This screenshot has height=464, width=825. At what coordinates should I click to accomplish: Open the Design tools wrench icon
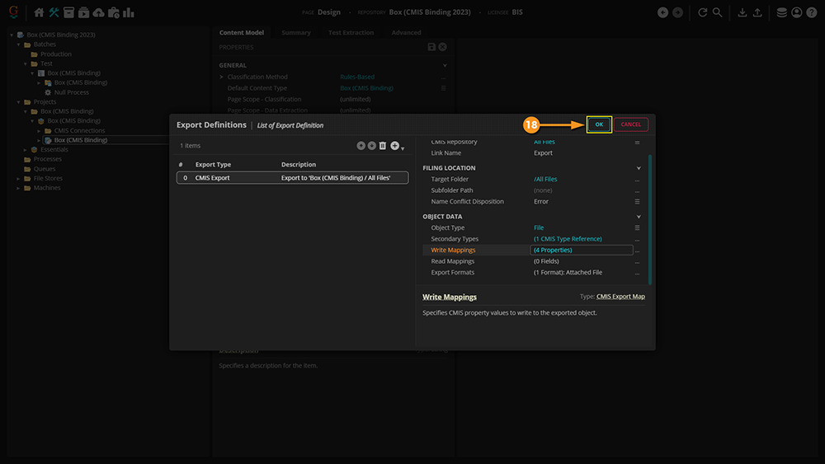click(x=54, y=12)
